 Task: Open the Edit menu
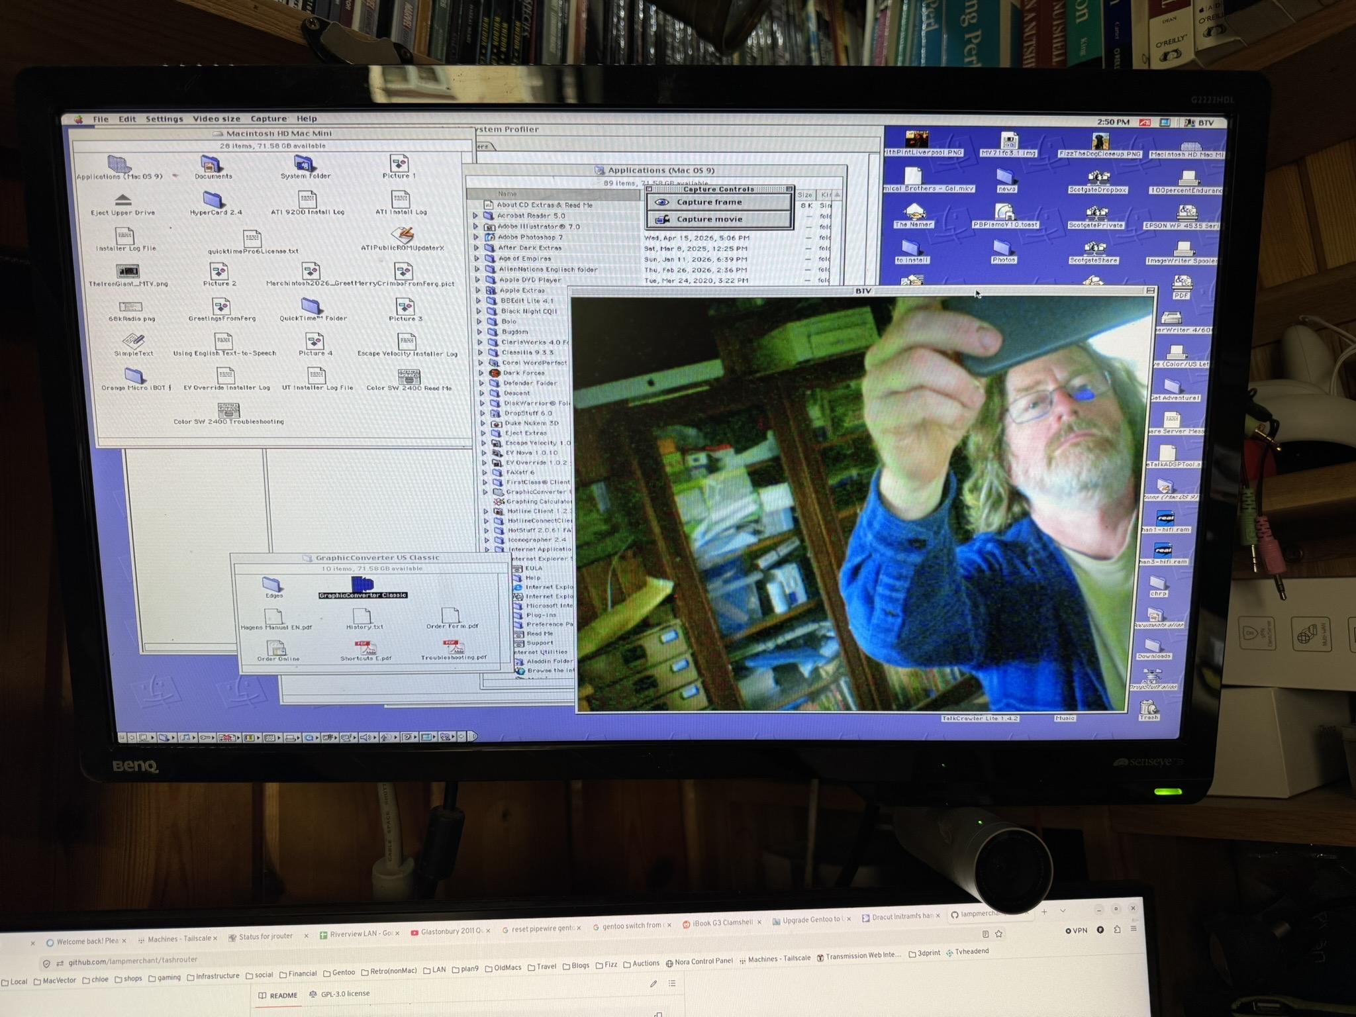click(x=127, y=119)
